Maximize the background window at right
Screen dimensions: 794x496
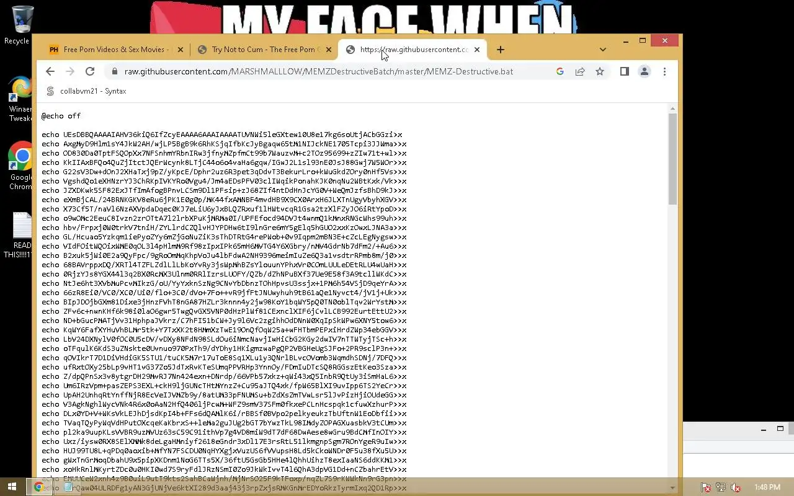(780, 428)
